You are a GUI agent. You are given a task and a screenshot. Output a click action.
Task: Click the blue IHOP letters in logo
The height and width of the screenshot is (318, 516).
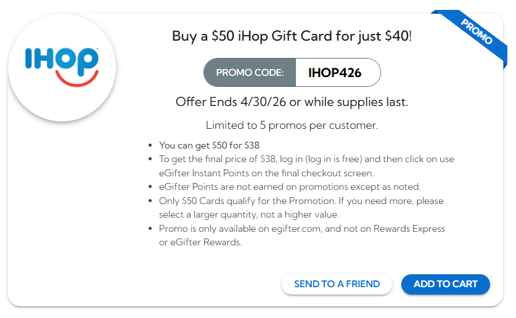[62, 59]
